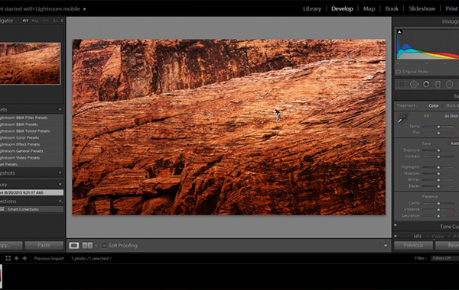Create a new snapshot with plus icon
The width and height of the screenshot is (459, 290).
60,172
